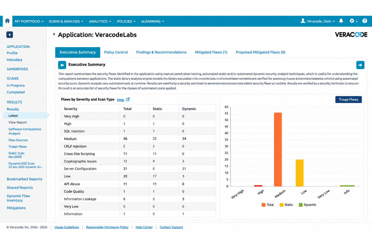Click the Total legend orange swatch

pyautogui.click(x=263, y=205)
